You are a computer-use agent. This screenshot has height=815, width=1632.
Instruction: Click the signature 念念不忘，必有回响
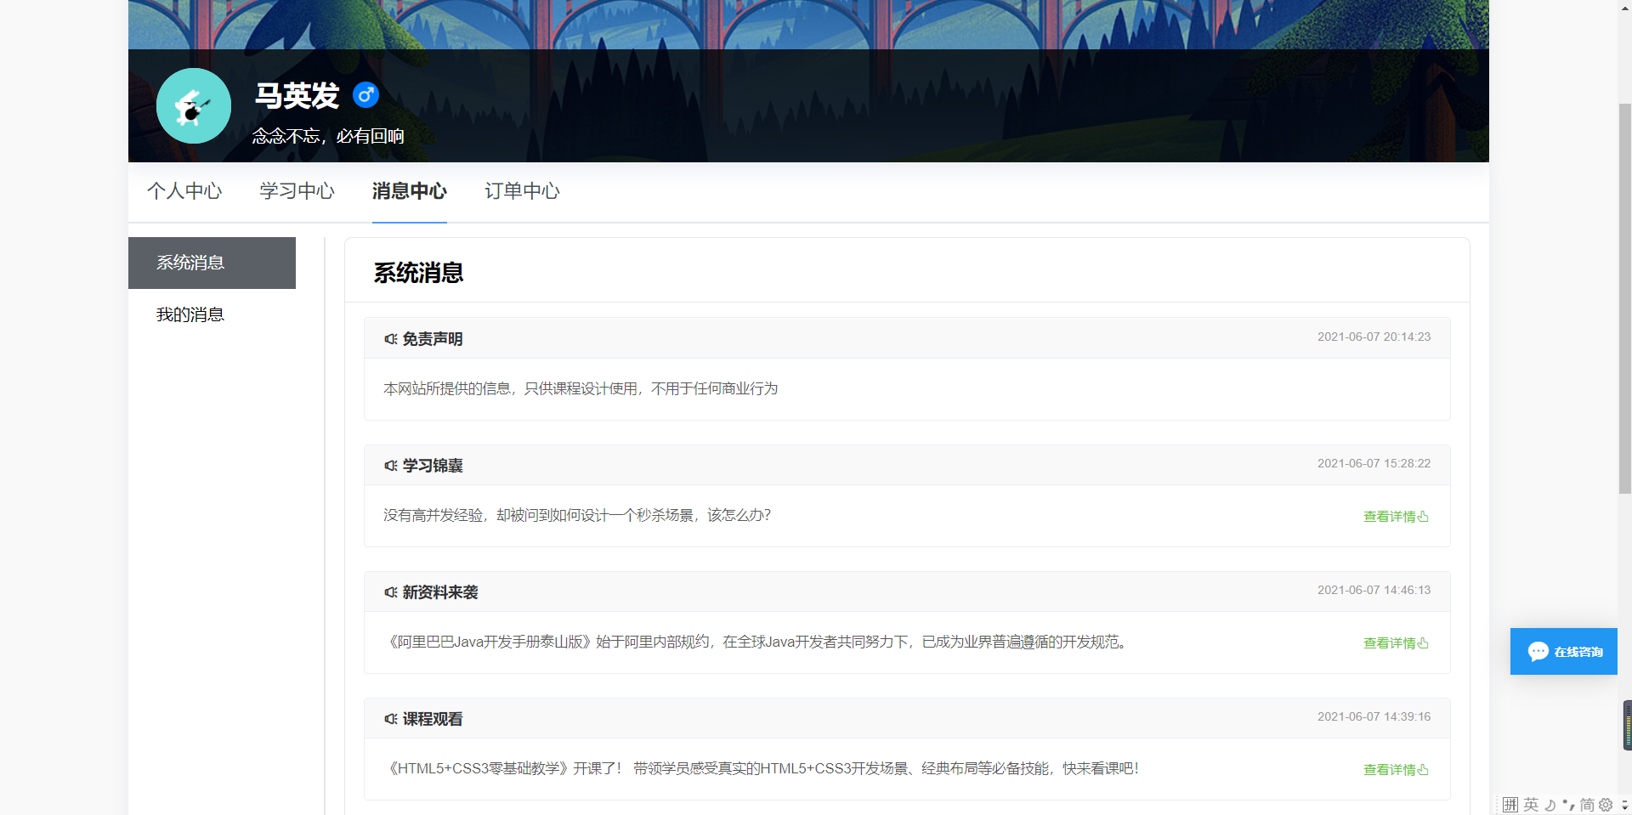(x=328, y=136)
